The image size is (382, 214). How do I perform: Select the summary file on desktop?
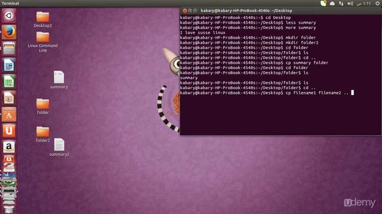(59, 80)
